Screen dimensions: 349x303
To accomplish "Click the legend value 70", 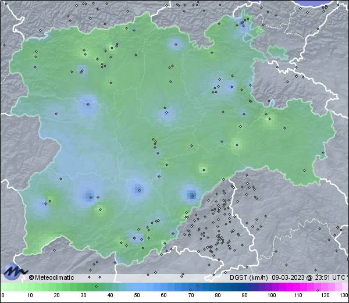I will click(x=191, y=295).
